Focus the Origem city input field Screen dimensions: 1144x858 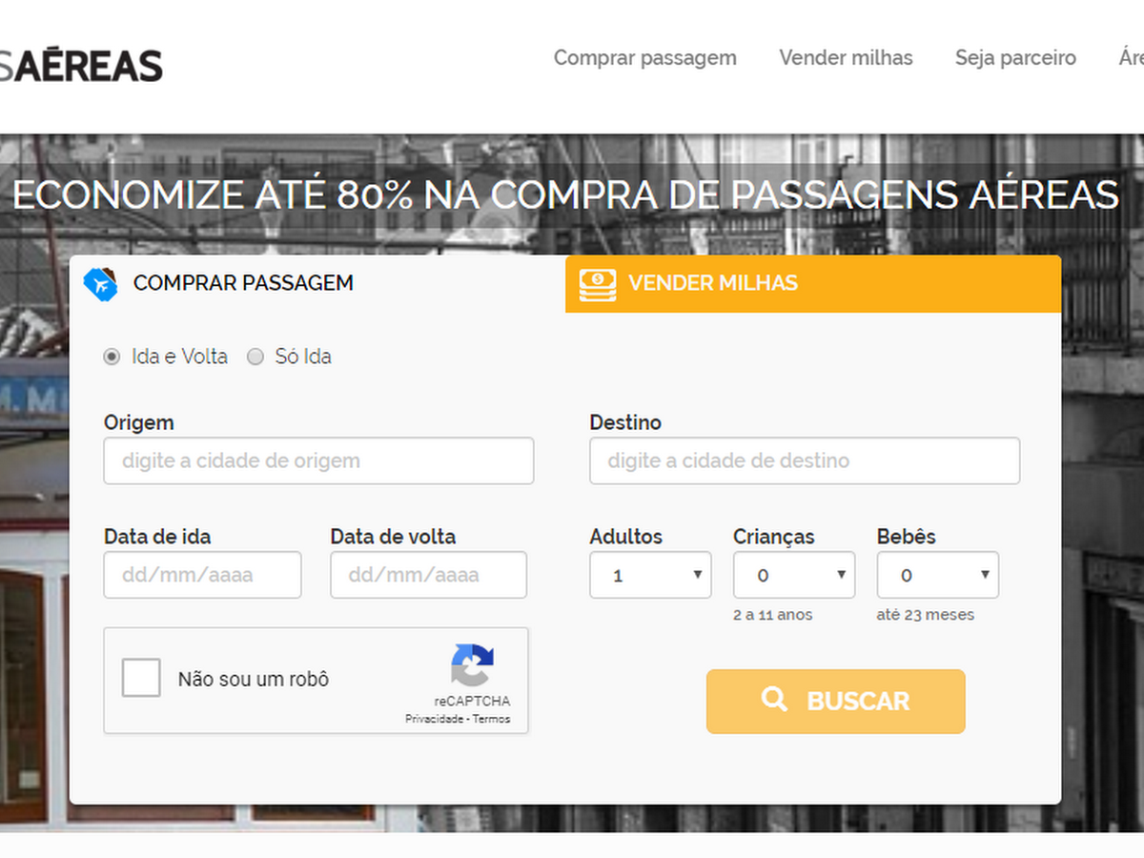(318, 460)
